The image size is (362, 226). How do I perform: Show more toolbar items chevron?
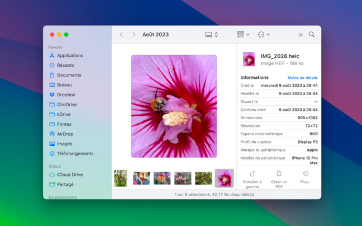click(x=301, y=35)
